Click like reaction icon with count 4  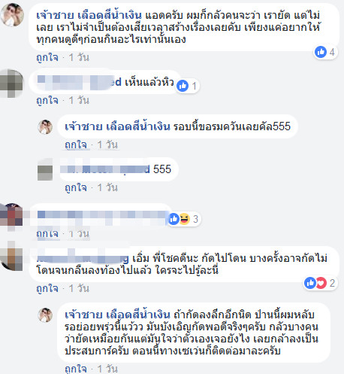pyautogui.click(x=321, y=52)
